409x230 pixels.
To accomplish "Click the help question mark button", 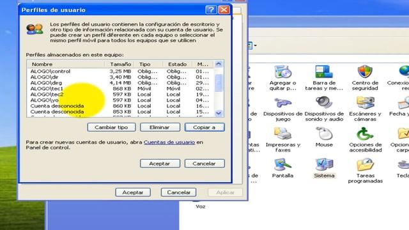I will click(x=211, y=10).
